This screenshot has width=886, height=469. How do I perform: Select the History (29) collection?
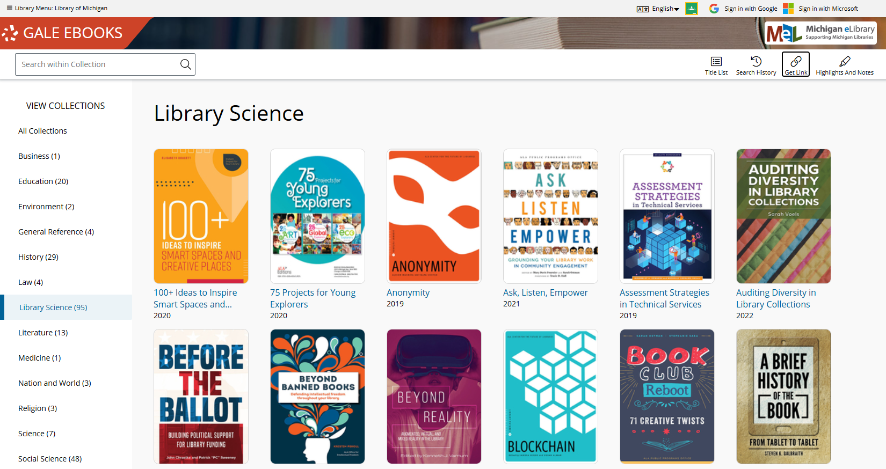point(38,257)
